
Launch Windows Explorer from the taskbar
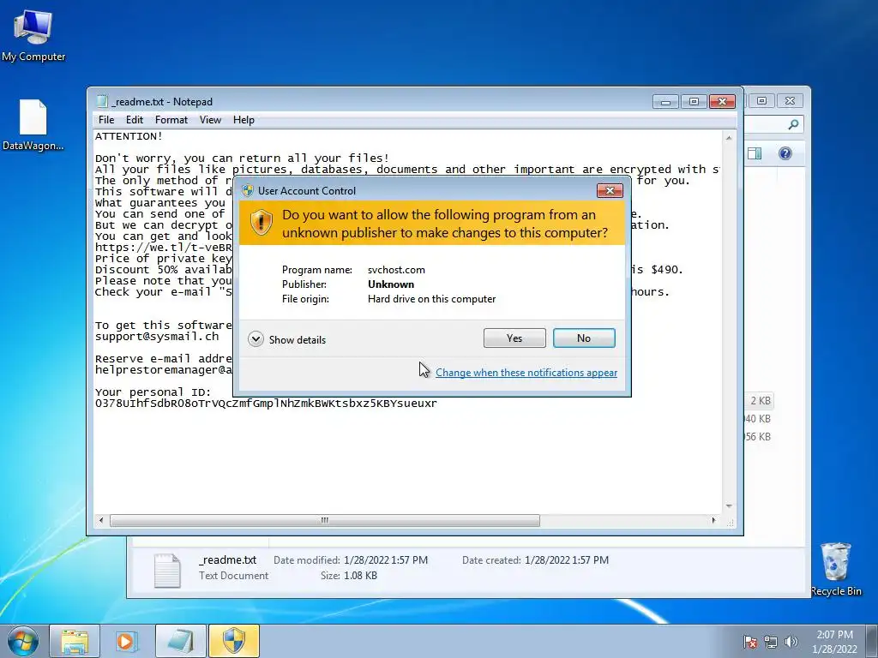(x=75, y=641)
